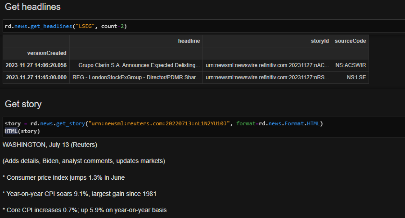The height and width of the screenshot is (218, 405).
Task: Click the "headline" column header
Action: [189, 41]
